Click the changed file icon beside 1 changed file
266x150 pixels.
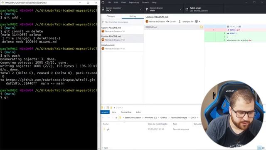[x=180, y=21]
